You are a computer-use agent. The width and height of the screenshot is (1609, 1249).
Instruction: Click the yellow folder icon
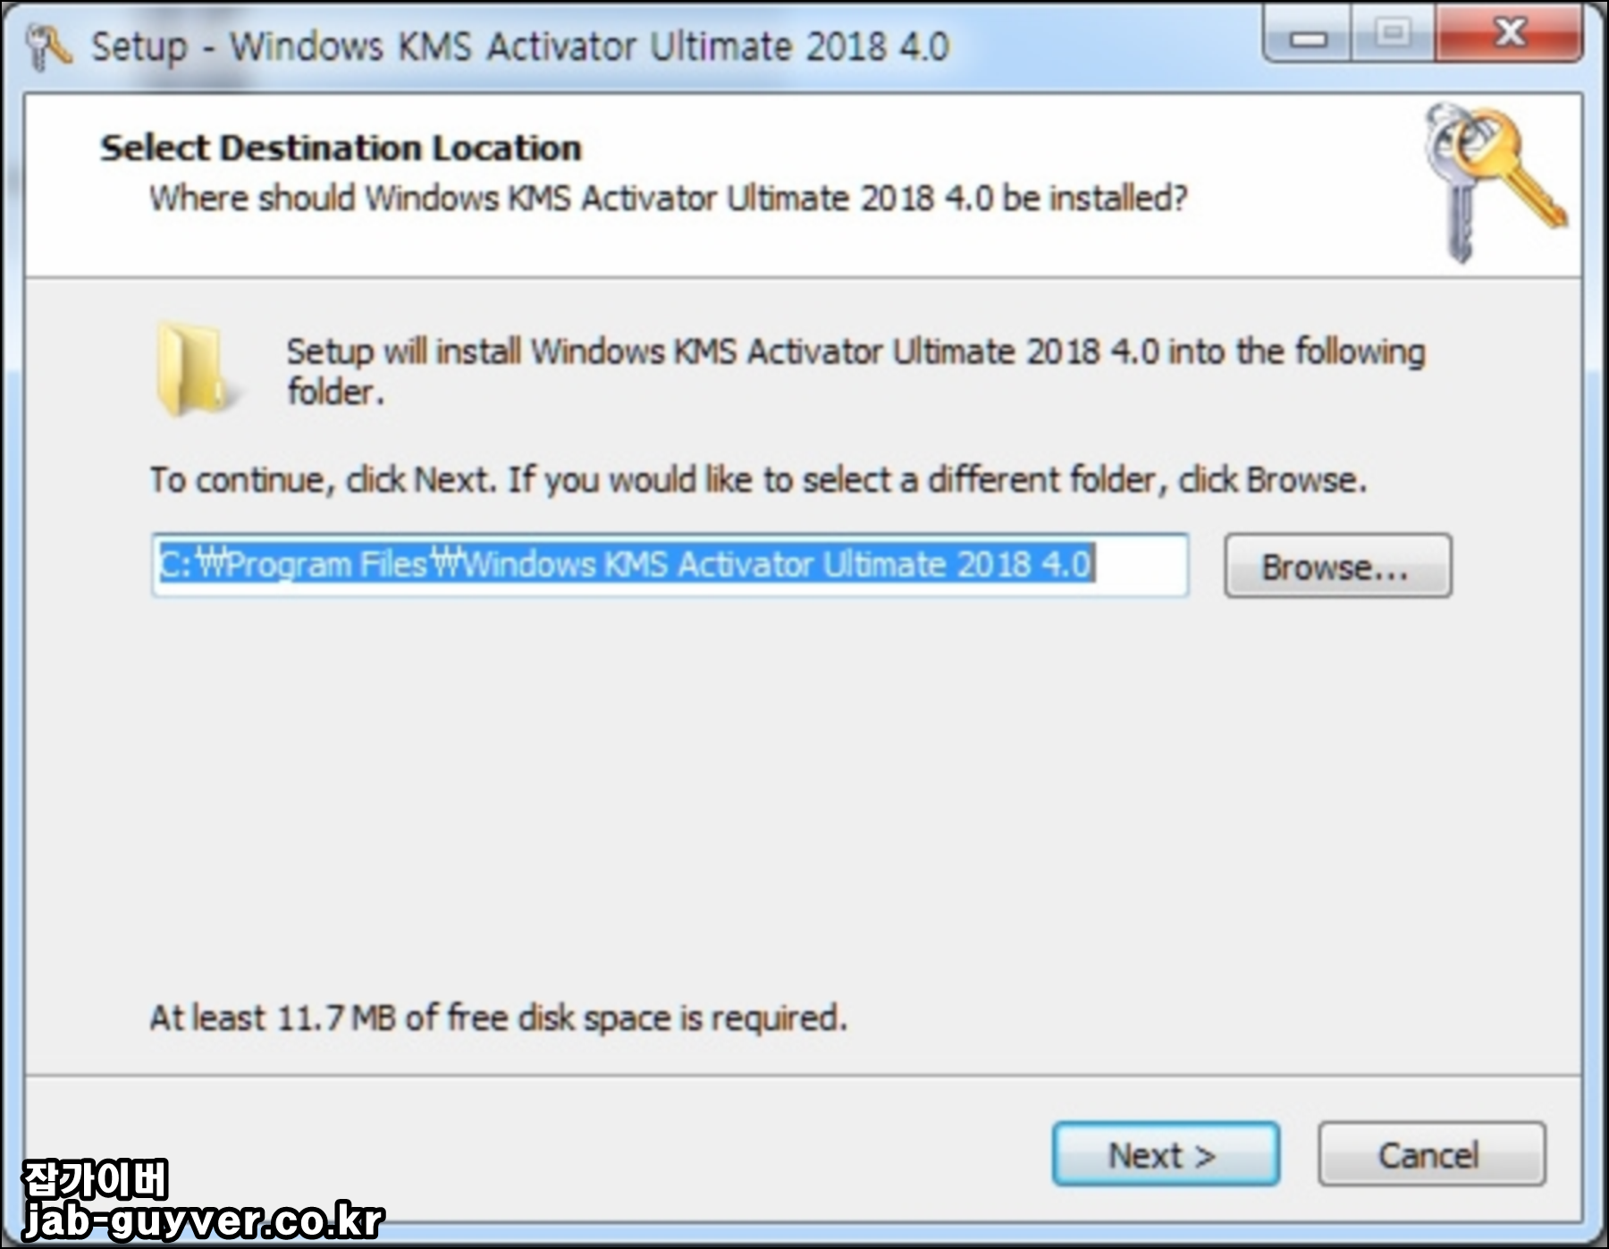pos(193,370)
